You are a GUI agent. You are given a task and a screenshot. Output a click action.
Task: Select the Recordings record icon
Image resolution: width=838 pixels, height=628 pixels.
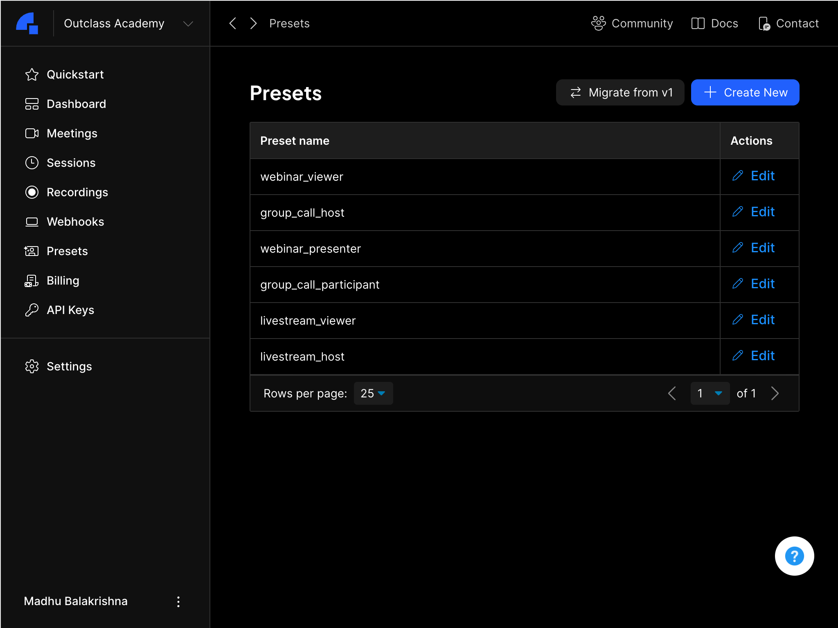point(32,192)
